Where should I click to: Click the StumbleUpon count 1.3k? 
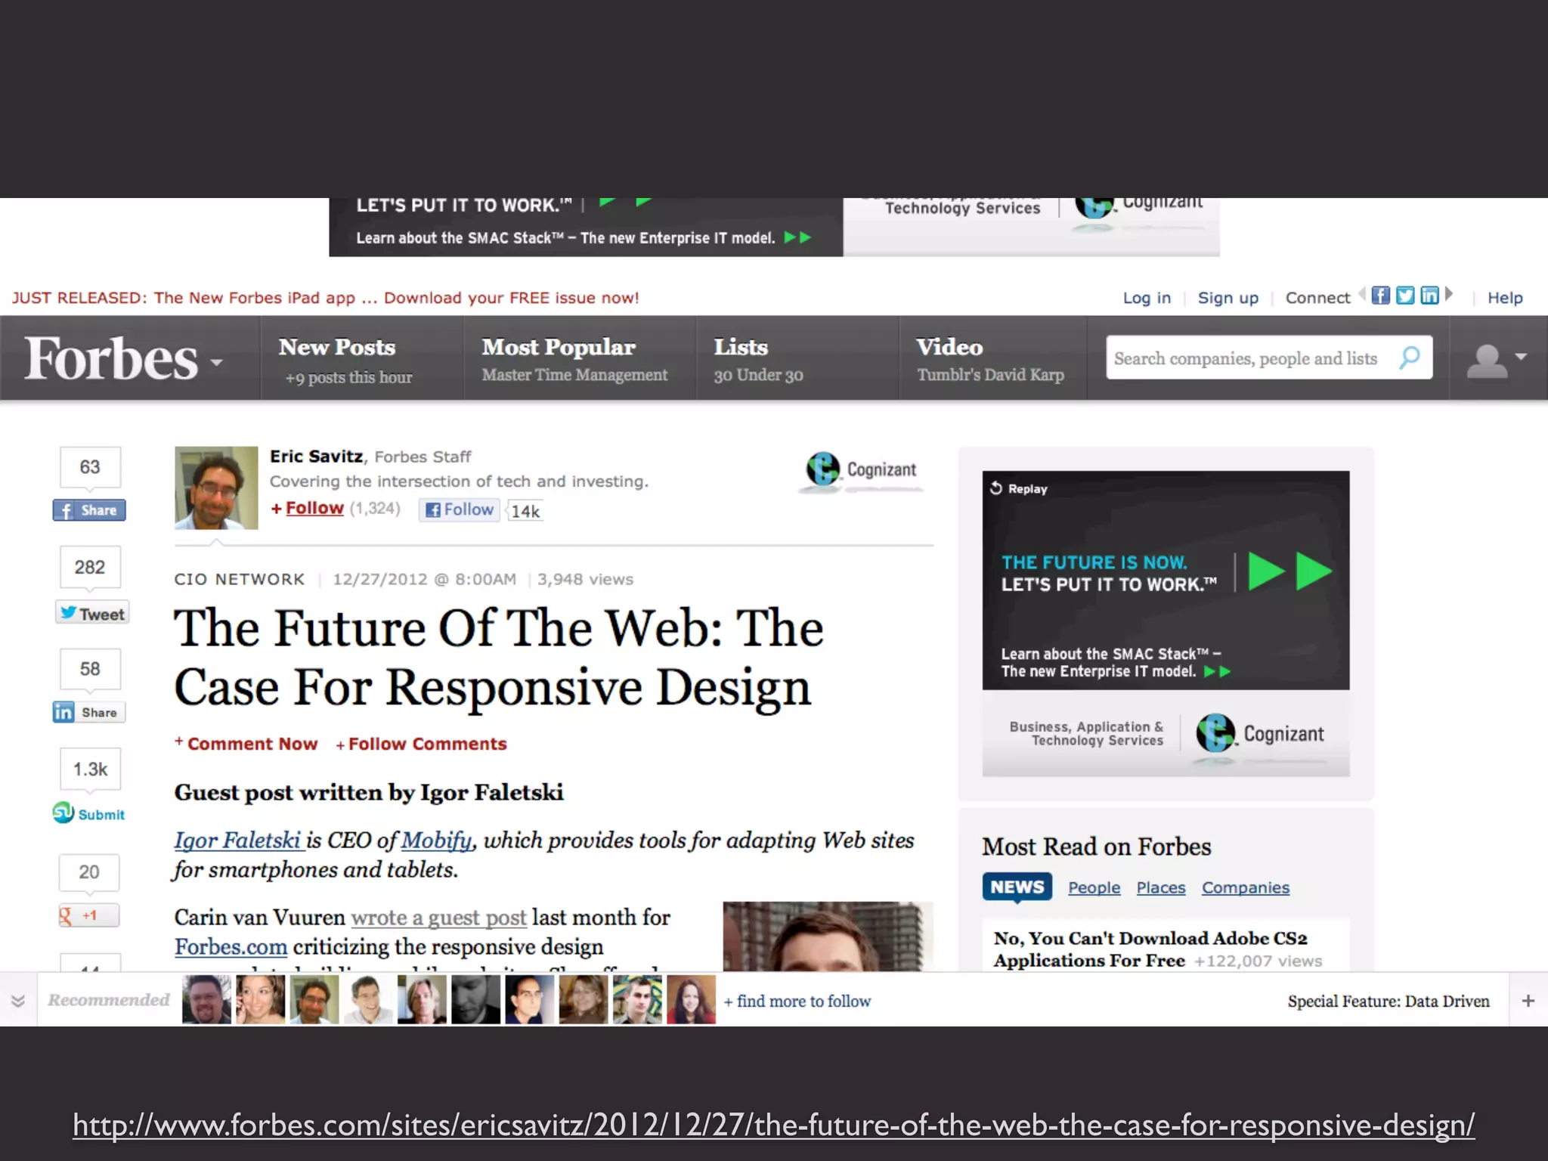(x=90, y=769)
